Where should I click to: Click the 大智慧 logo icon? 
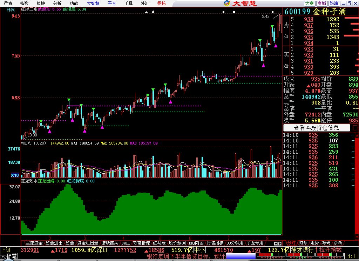pos(227,3)
